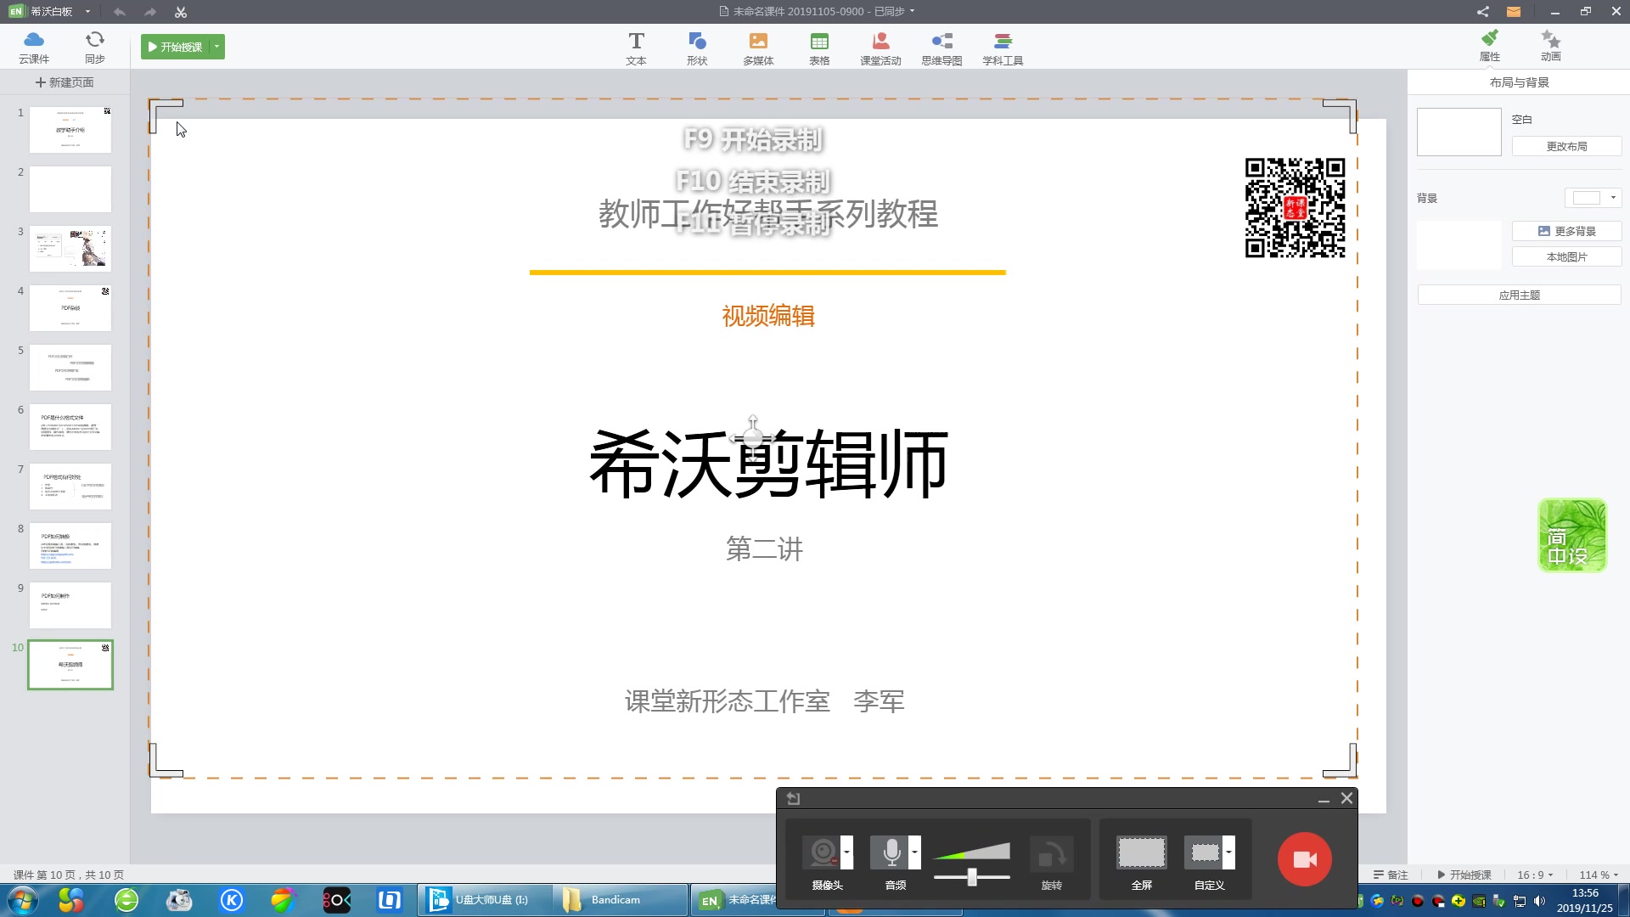Click the 备注 notes toggle in status bar
The height and width of the screenshot is (917, 1630).
1391,875
